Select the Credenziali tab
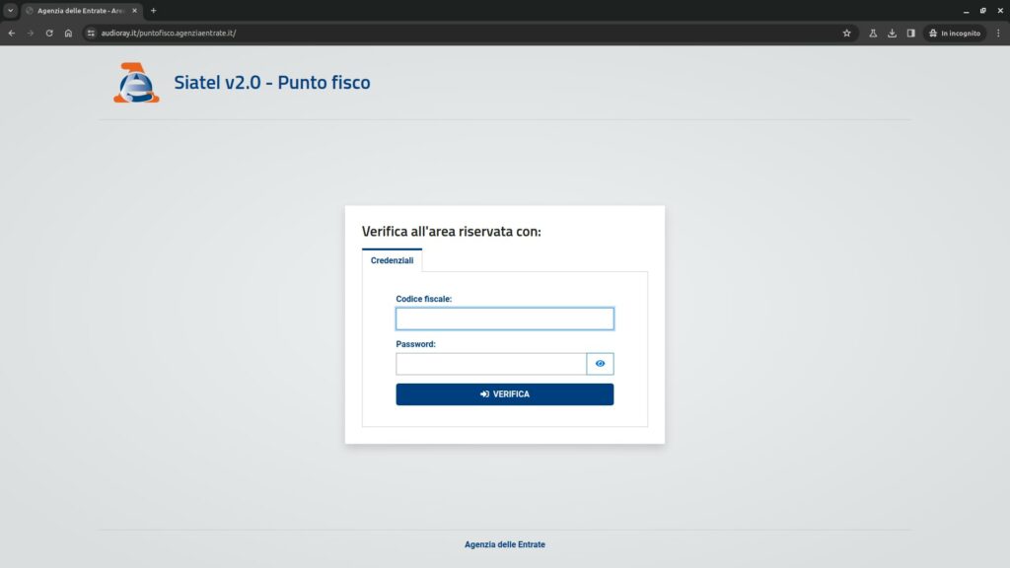The width and height of the screenshot is (1010, 568). (392, 260)
